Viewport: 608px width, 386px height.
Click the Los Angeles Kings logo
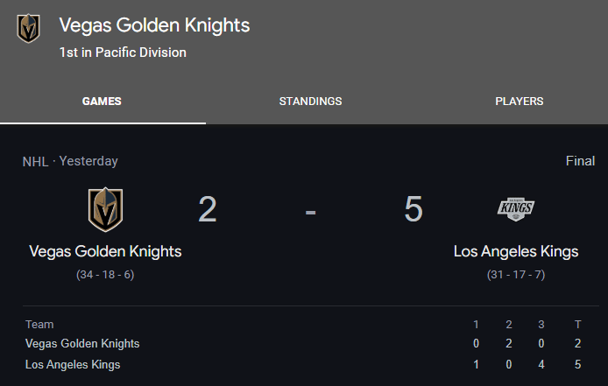point(516,209)
